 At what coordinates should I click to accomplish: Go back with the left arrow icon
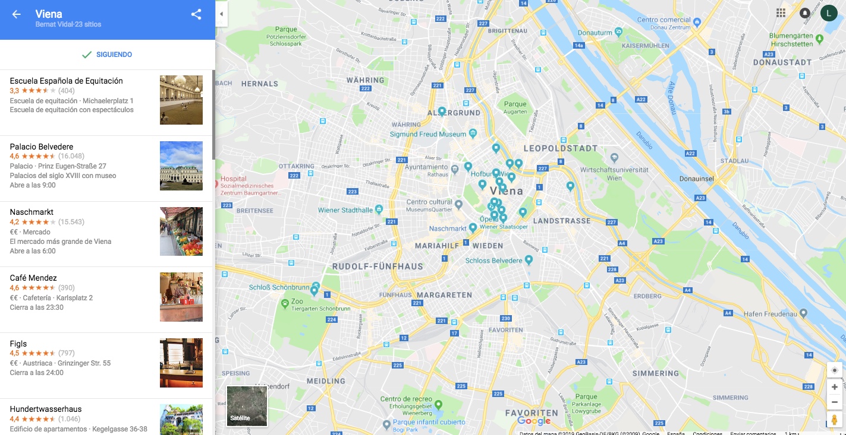[16, 14]
